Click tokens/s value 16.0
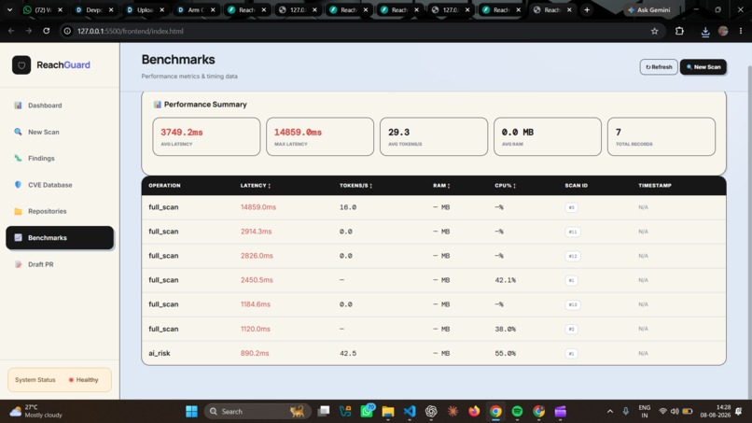Viewport: 752px width, 423px height. click(348, 207)
